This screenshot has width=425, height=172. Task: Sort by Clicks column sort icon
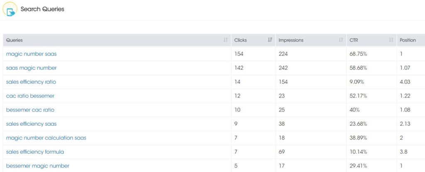(270, 40)
